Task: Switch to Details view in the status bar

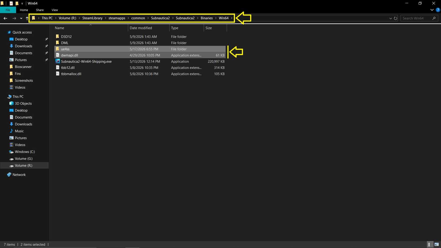Action: click(429, 245)
